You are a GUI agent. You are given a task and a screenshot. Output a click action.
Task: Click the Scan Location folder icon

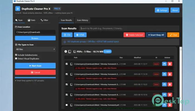pos(16,27)
